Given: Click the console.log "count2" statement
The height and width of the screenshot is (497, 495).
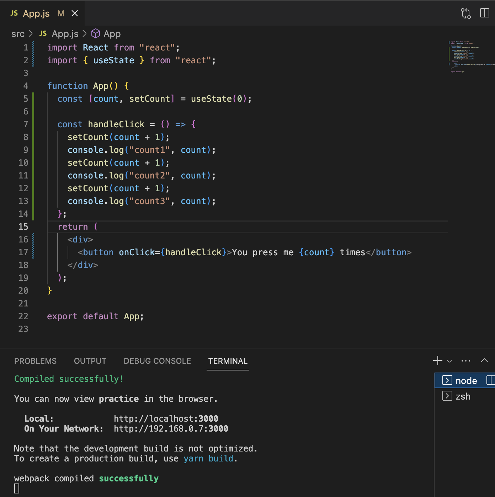Looking at the screenshot, I should coord(142,175).
